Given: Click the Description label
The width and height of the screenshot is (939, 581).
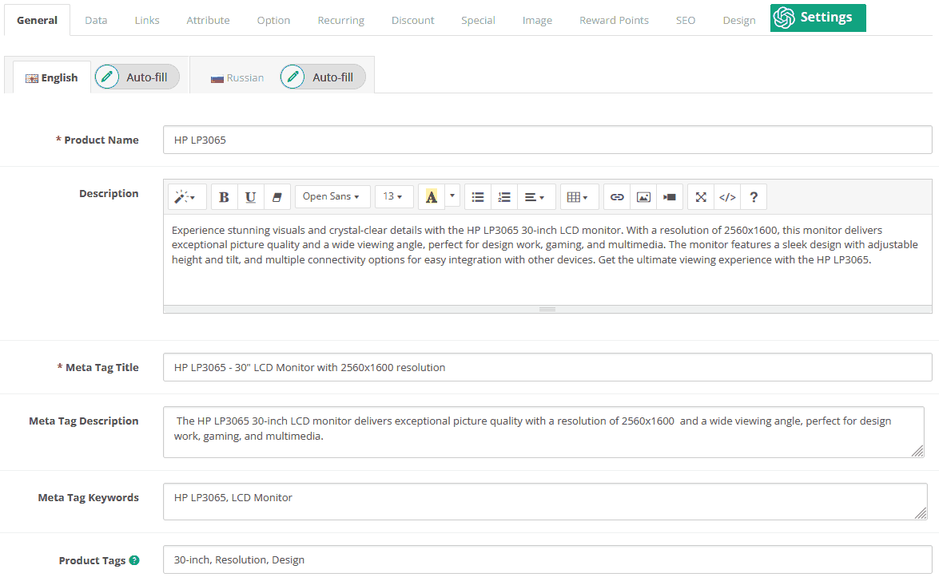Looking at the screenshot, I should pyautogui.click(x=109, y=193).
